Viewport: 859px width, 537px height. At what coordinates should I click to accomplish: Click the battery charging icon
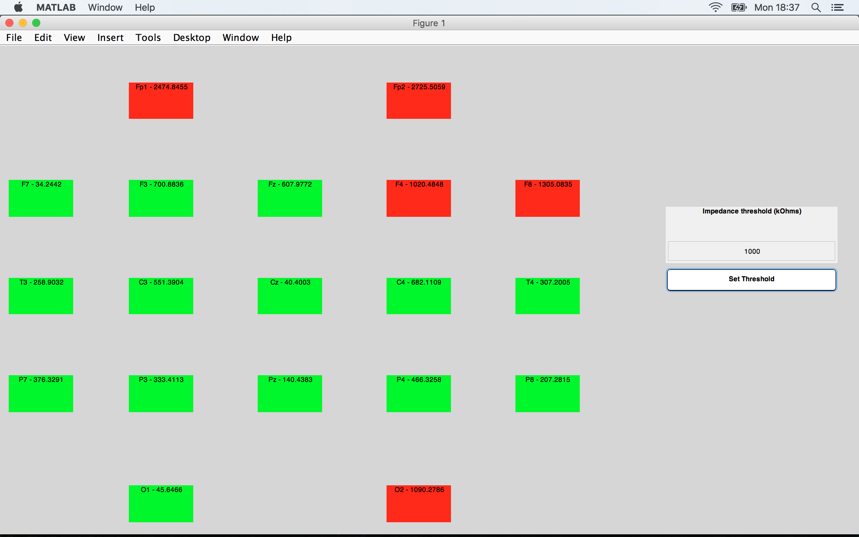point(739,7)
